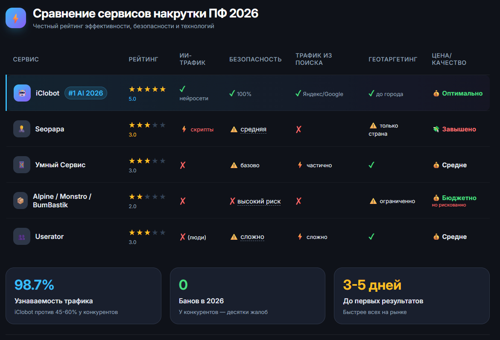The image size is (500, 340).
Task: Click the Геотаргетинг column header
Action: pyautogui.click(x=393, y=59)
